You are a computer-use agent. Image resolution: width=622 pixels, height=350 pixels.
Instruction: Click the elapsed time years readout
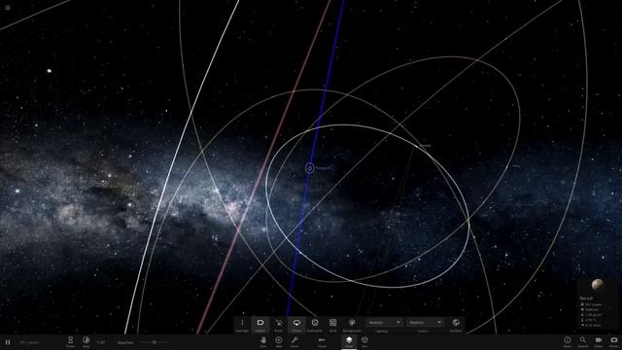29,342
